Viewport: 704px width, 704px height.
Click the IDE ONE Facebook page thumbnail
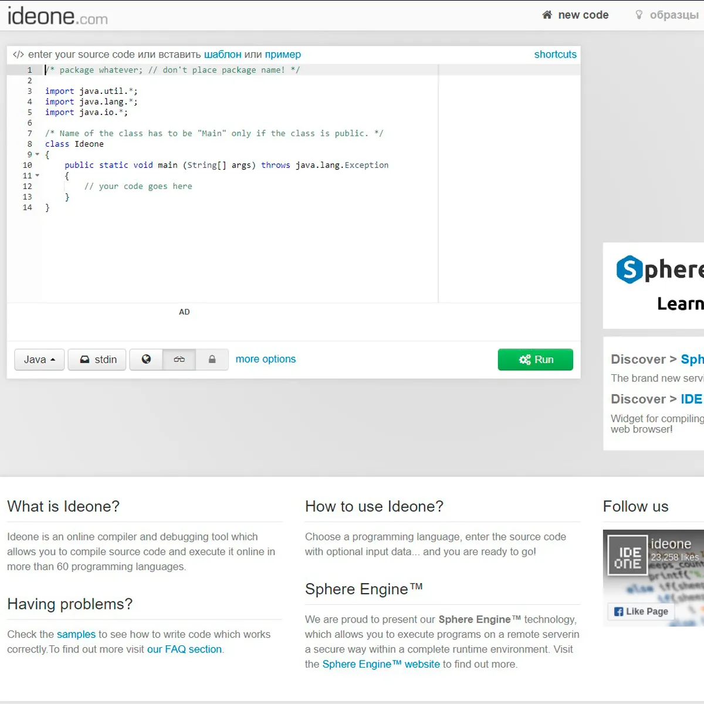point(627,555)
